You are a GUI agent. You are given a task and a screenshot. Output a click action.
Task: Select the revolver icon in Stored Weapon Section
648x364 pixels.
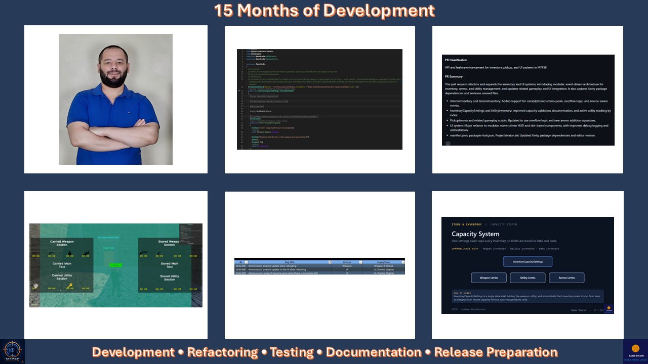pos(143,253)
